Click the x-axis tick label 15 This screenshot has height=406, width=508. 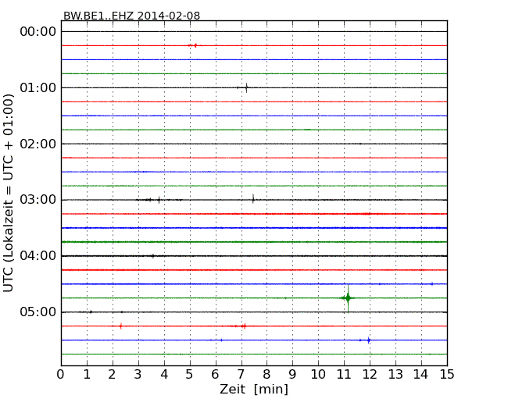click(x=447, y=375)
